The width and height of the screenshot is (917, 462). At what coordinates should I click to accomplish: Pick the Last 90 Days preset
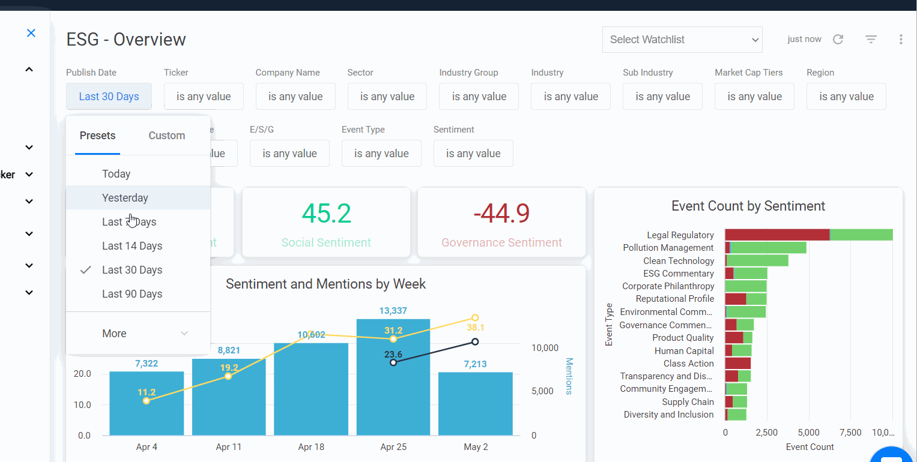click(x=132, y=294)
